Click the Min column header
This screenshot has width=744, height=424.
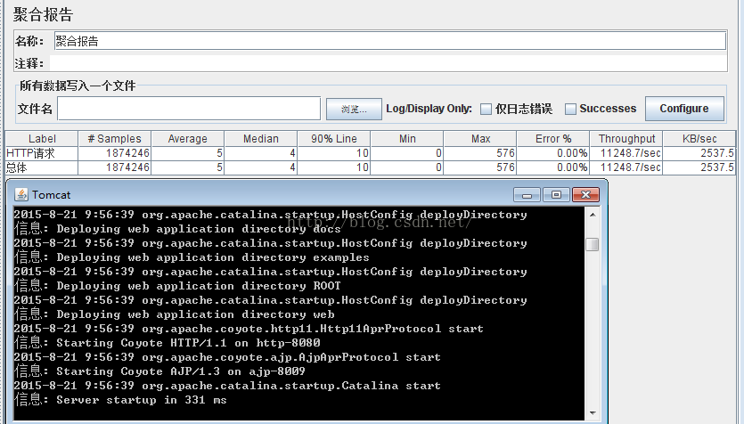[407, 139]
